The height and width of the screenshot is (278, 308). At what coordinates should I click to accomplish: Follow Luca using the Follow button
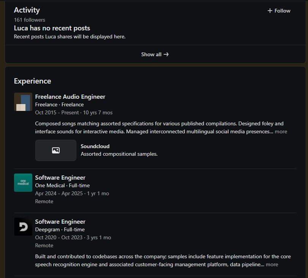point(279,11)
